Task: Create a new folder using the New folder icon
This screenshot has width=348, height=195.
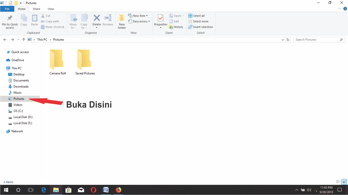Action: pos(122,21)
